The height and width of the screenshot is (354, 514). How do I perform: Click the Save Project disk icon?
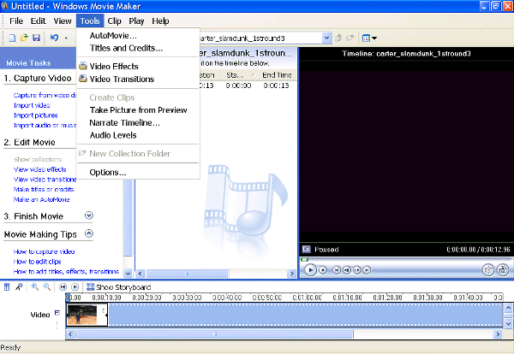click(x=36, y=38)
